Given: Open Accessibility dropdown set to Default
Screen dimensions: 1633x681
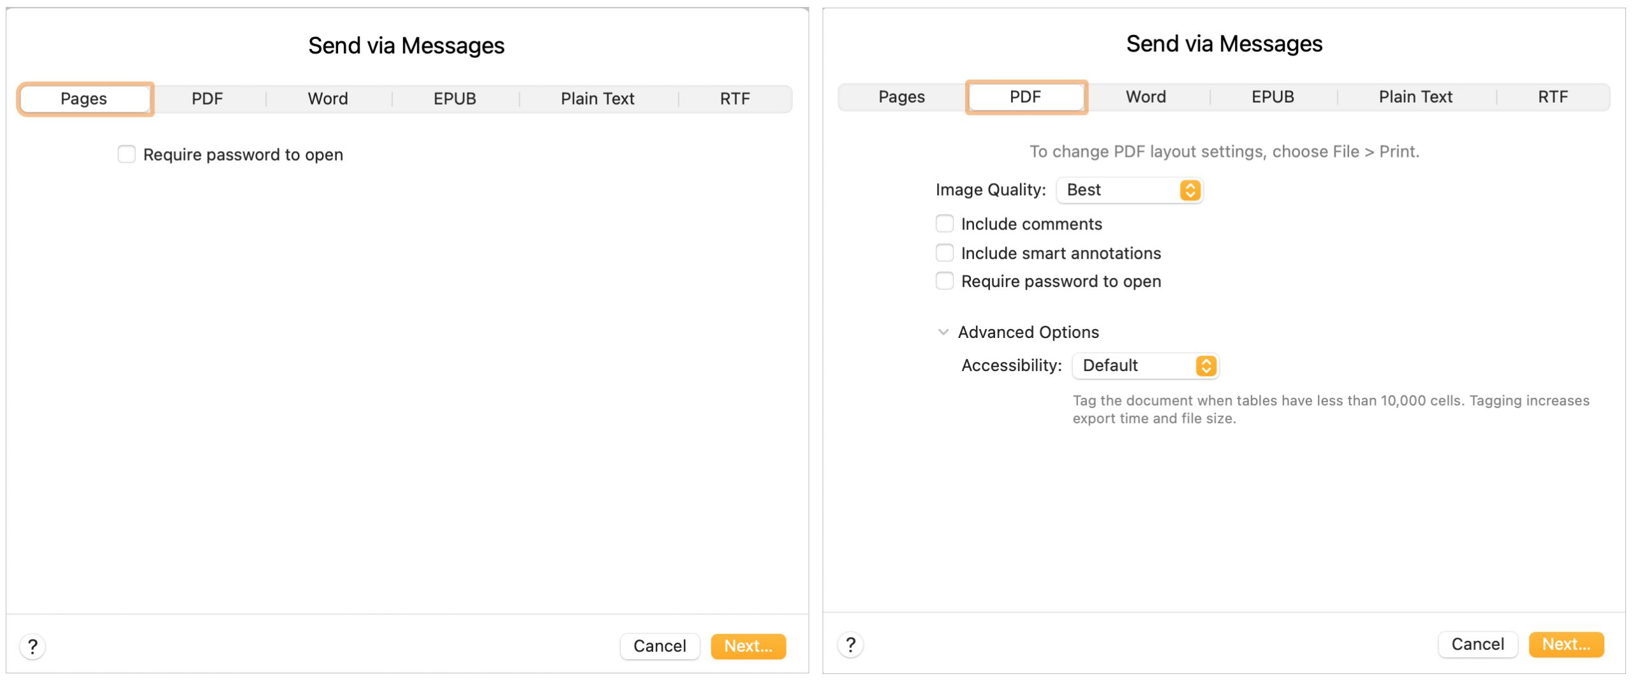Looking at the screenshot, I should [1145, 366].
